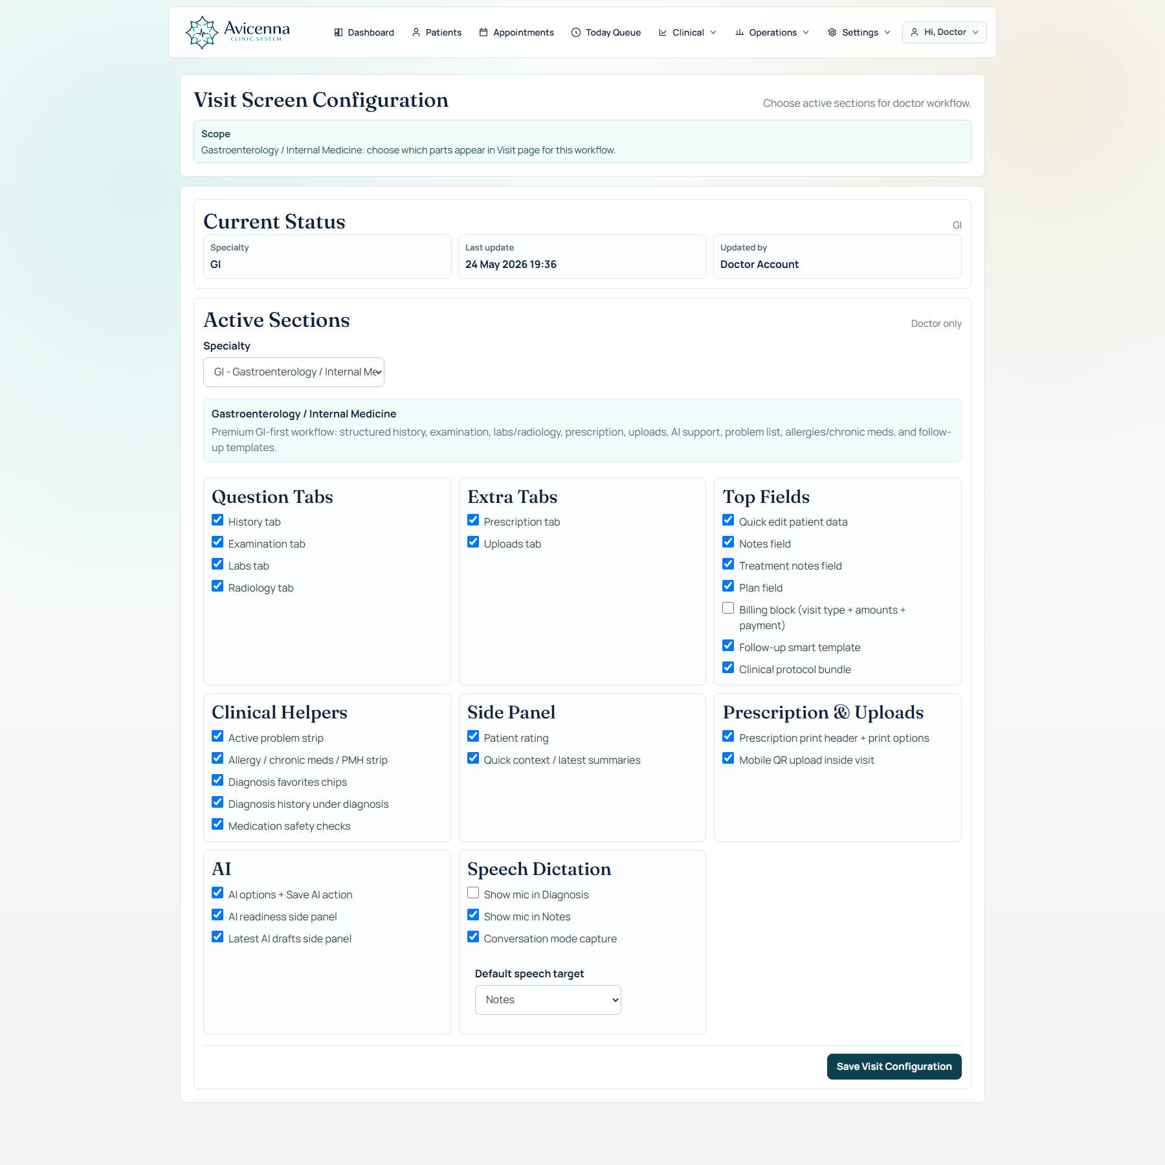Toggle AI options + Save AI action
This screenshot has width=1165, height=1165.
[x=217, y=893]
